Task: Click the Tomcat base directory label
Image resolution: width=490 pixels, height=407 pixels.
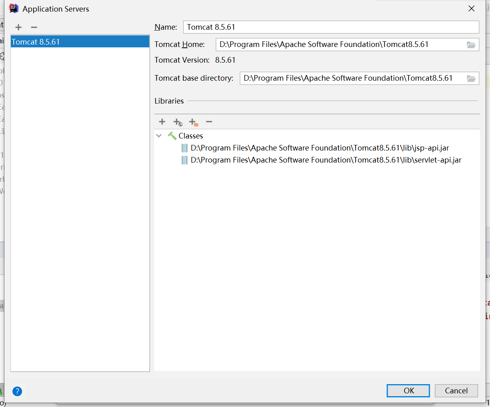Action: click(194, 78)
